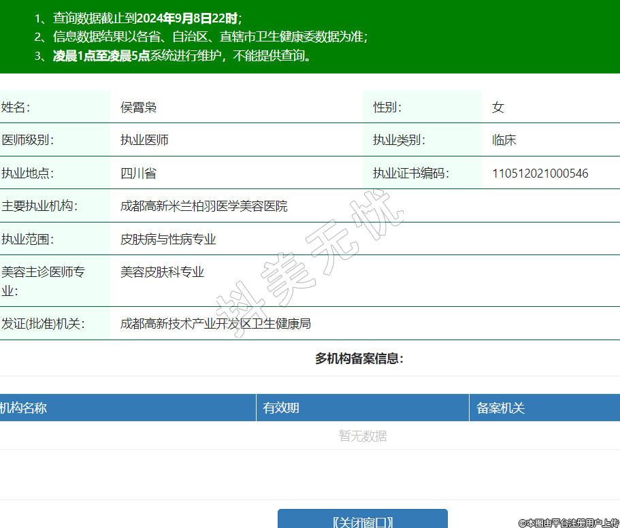620x528 pixels.
Task: Click the 暂无数据 empty table message
Action: coord(362,436)
